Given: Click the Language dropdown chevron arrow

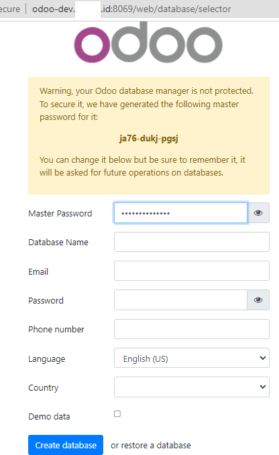Looking at the screenshot, I should point(262,358).
